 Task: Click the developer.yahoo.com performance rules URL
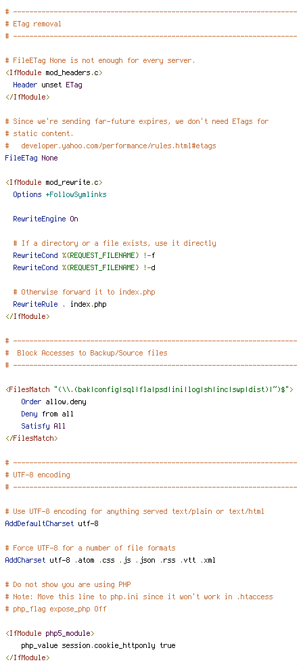(118, 146)
